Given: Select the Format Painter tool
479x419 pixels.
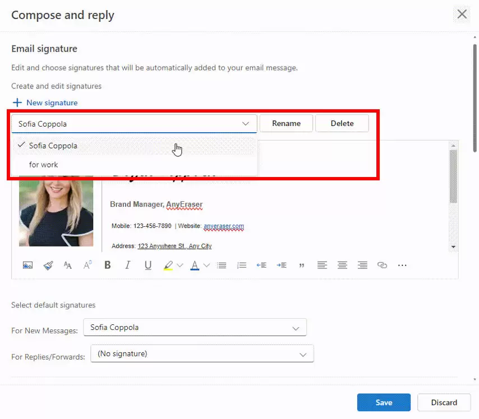Looking at the screenshot, I should (x=48, y=265).
